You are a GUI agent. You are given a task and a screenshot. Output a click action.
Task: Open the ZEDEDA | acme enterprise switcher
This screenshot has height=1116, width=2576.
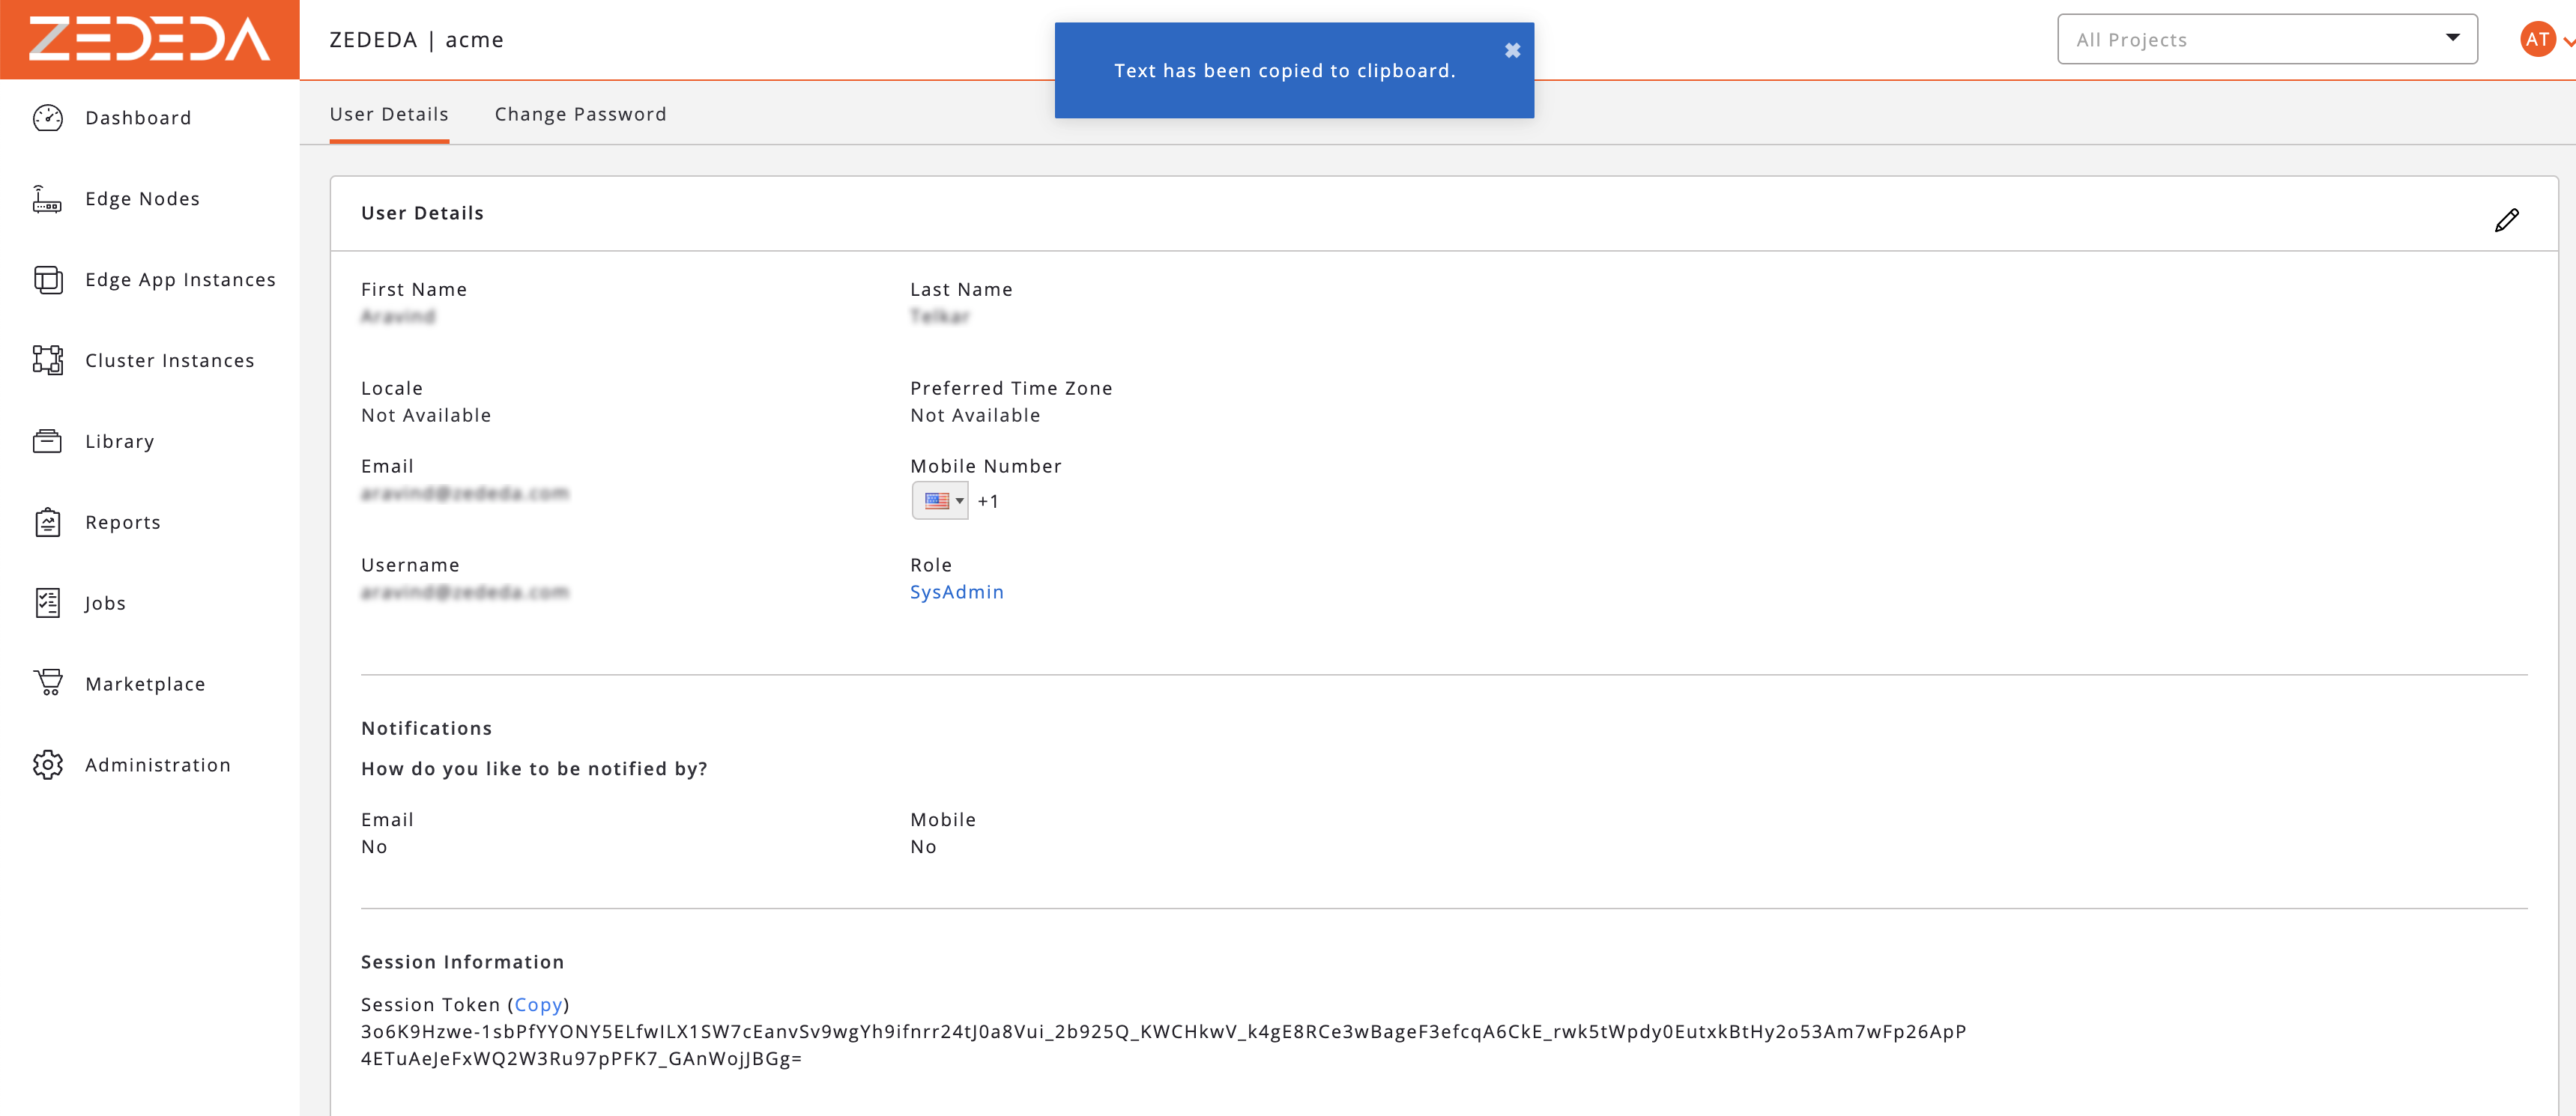[416, 39]
